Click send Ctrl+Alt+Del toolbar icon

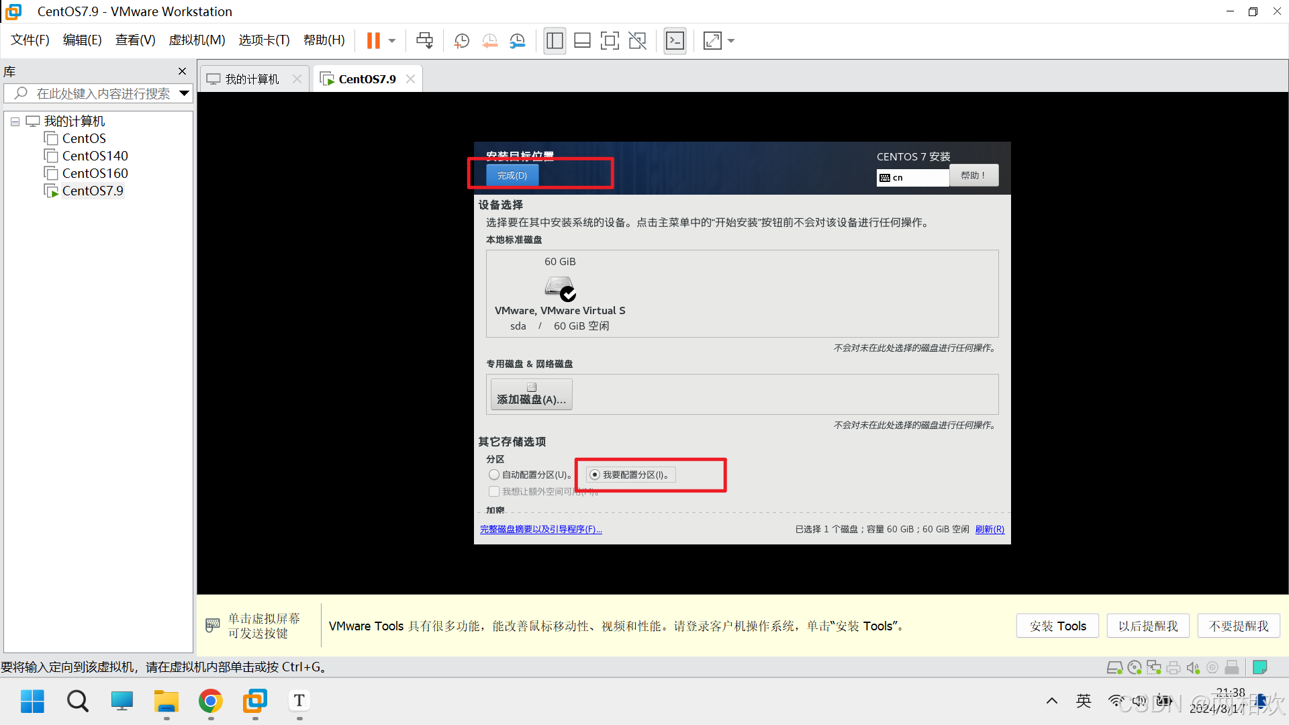pos(424,41)
